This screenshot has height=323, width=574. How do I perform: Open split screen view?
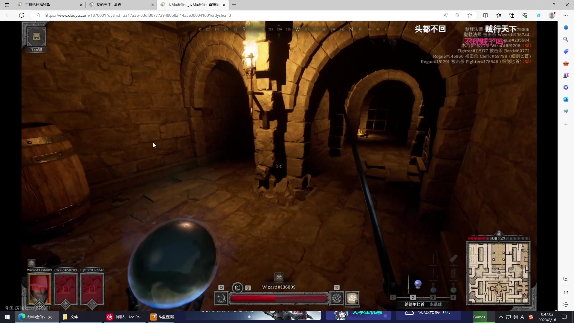click(486, 15)
